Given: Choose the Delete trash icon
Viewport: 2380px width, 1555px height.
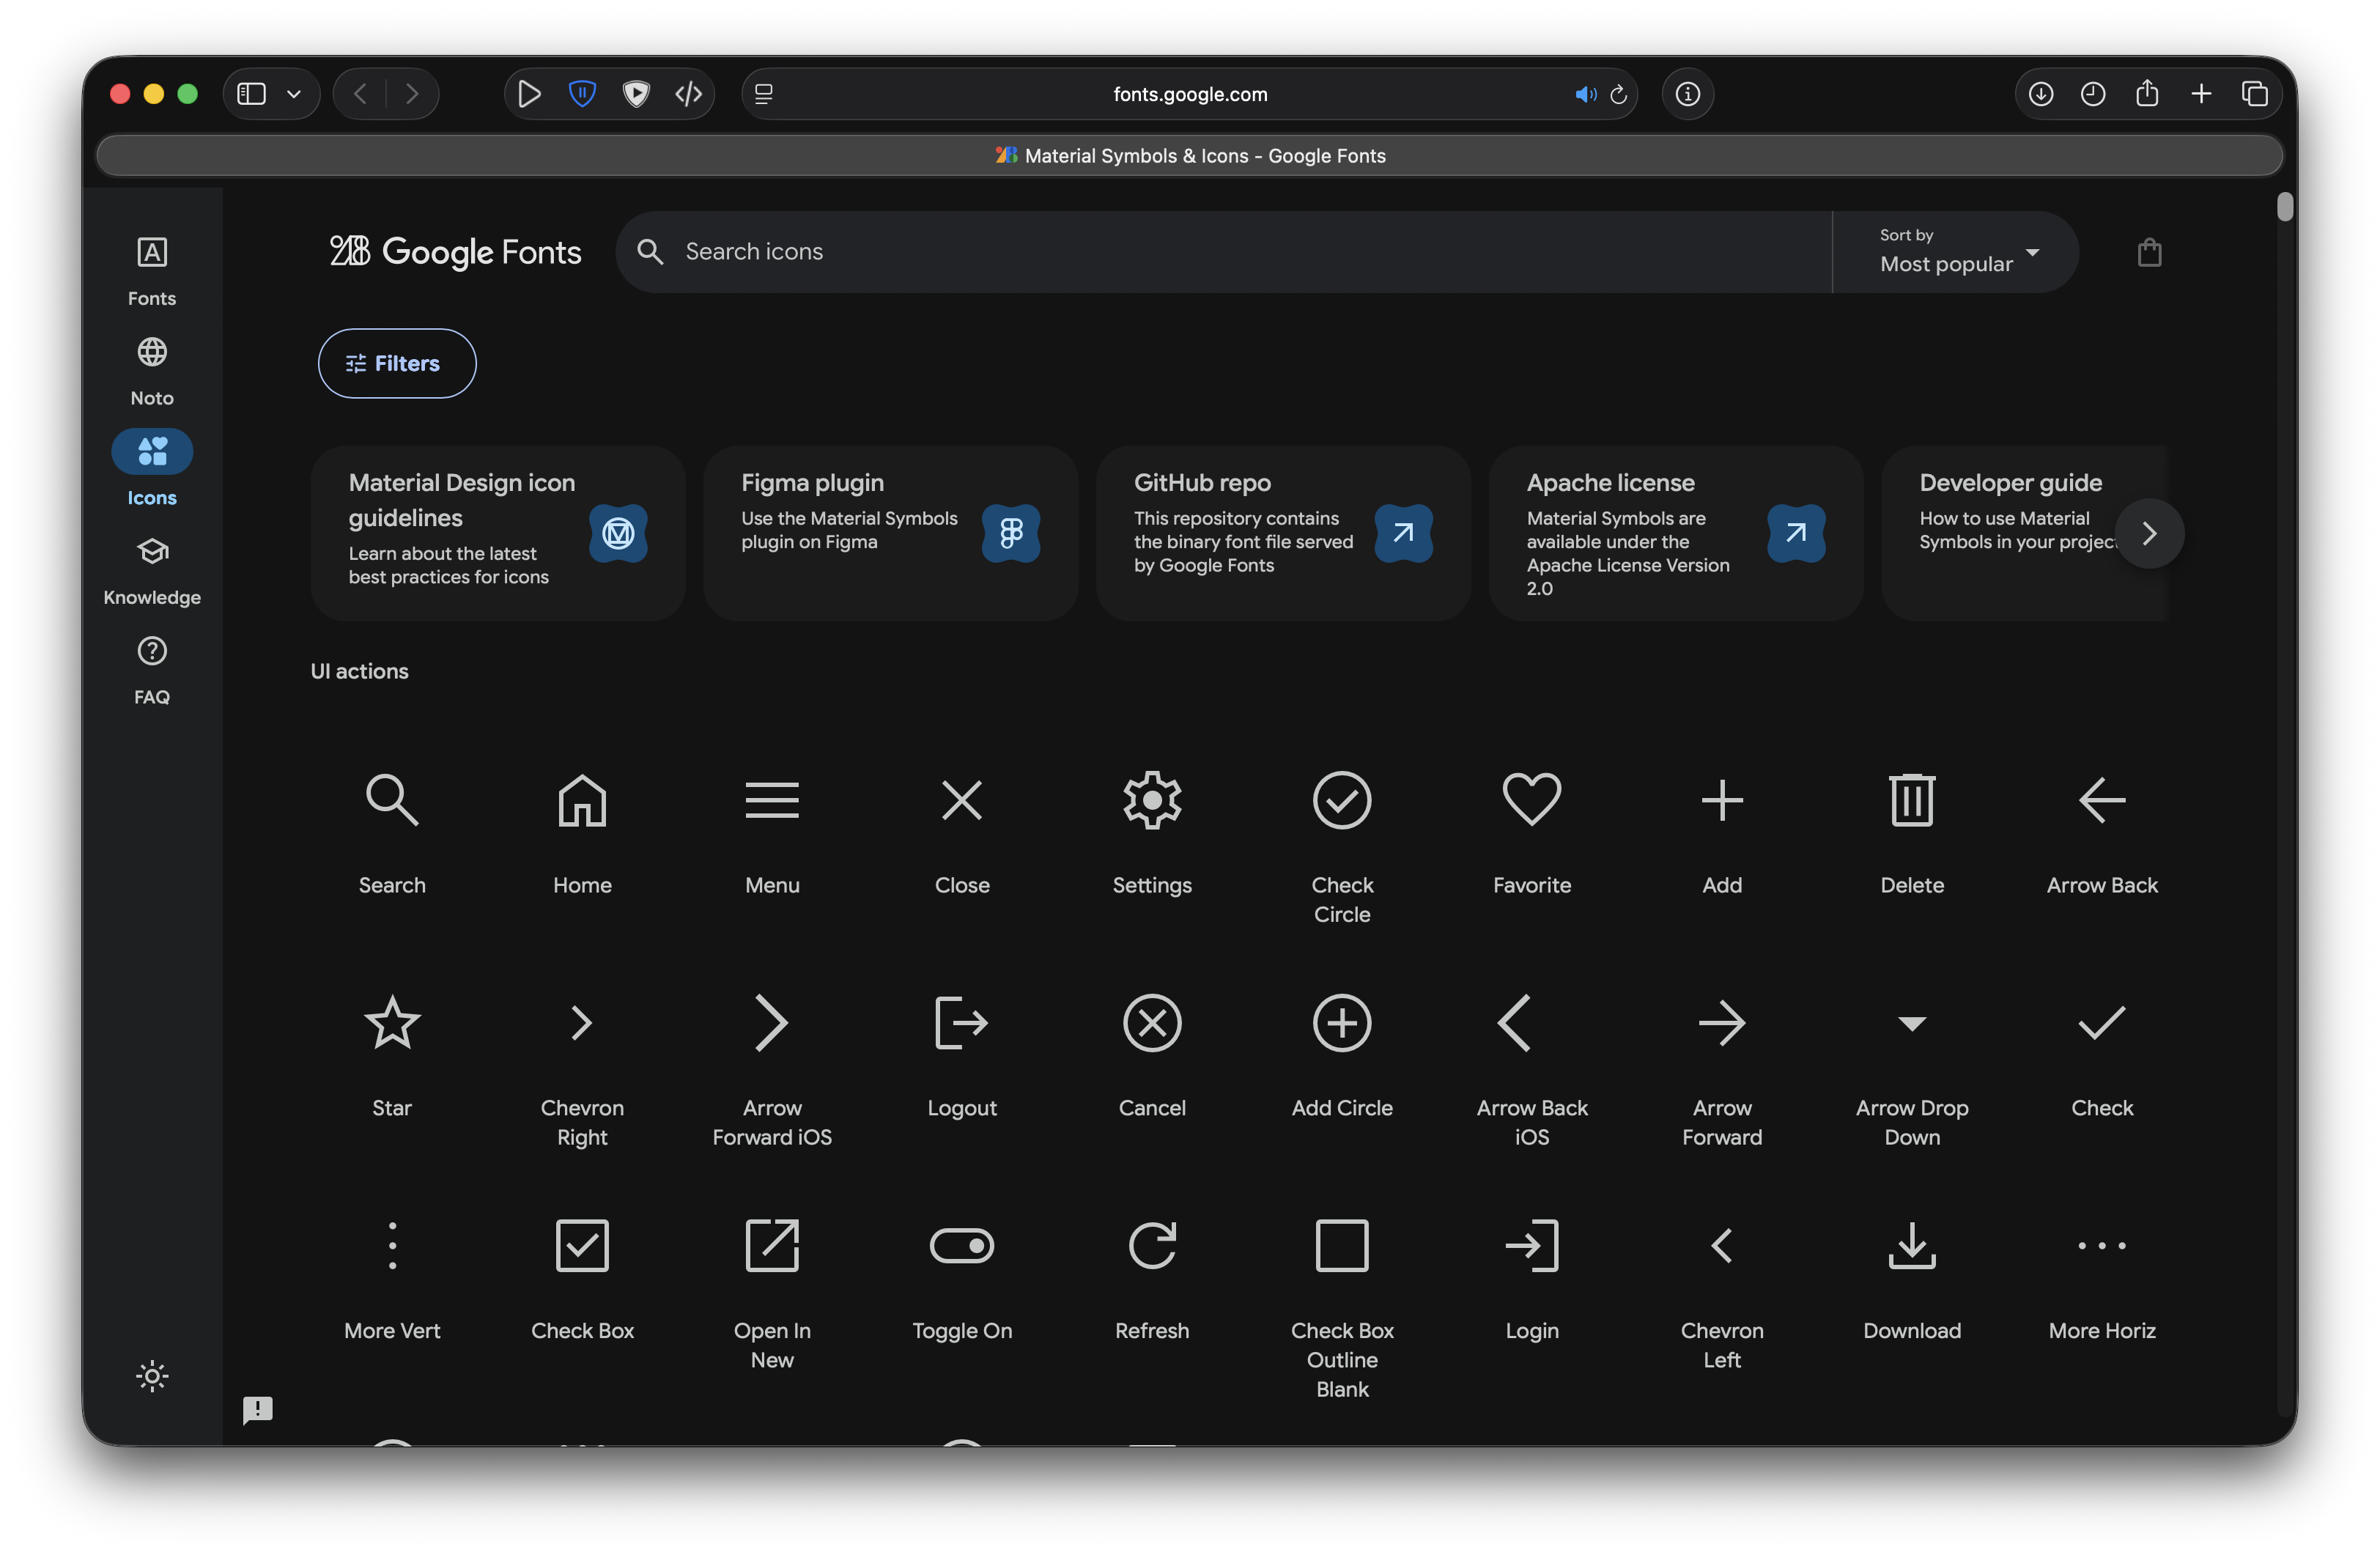Looking at the screenshot, I should tap(1912, 799).
